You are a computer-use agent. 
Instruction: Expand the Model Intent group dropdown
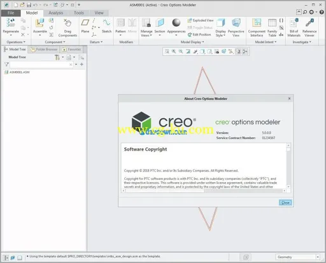tap(266, 42)
